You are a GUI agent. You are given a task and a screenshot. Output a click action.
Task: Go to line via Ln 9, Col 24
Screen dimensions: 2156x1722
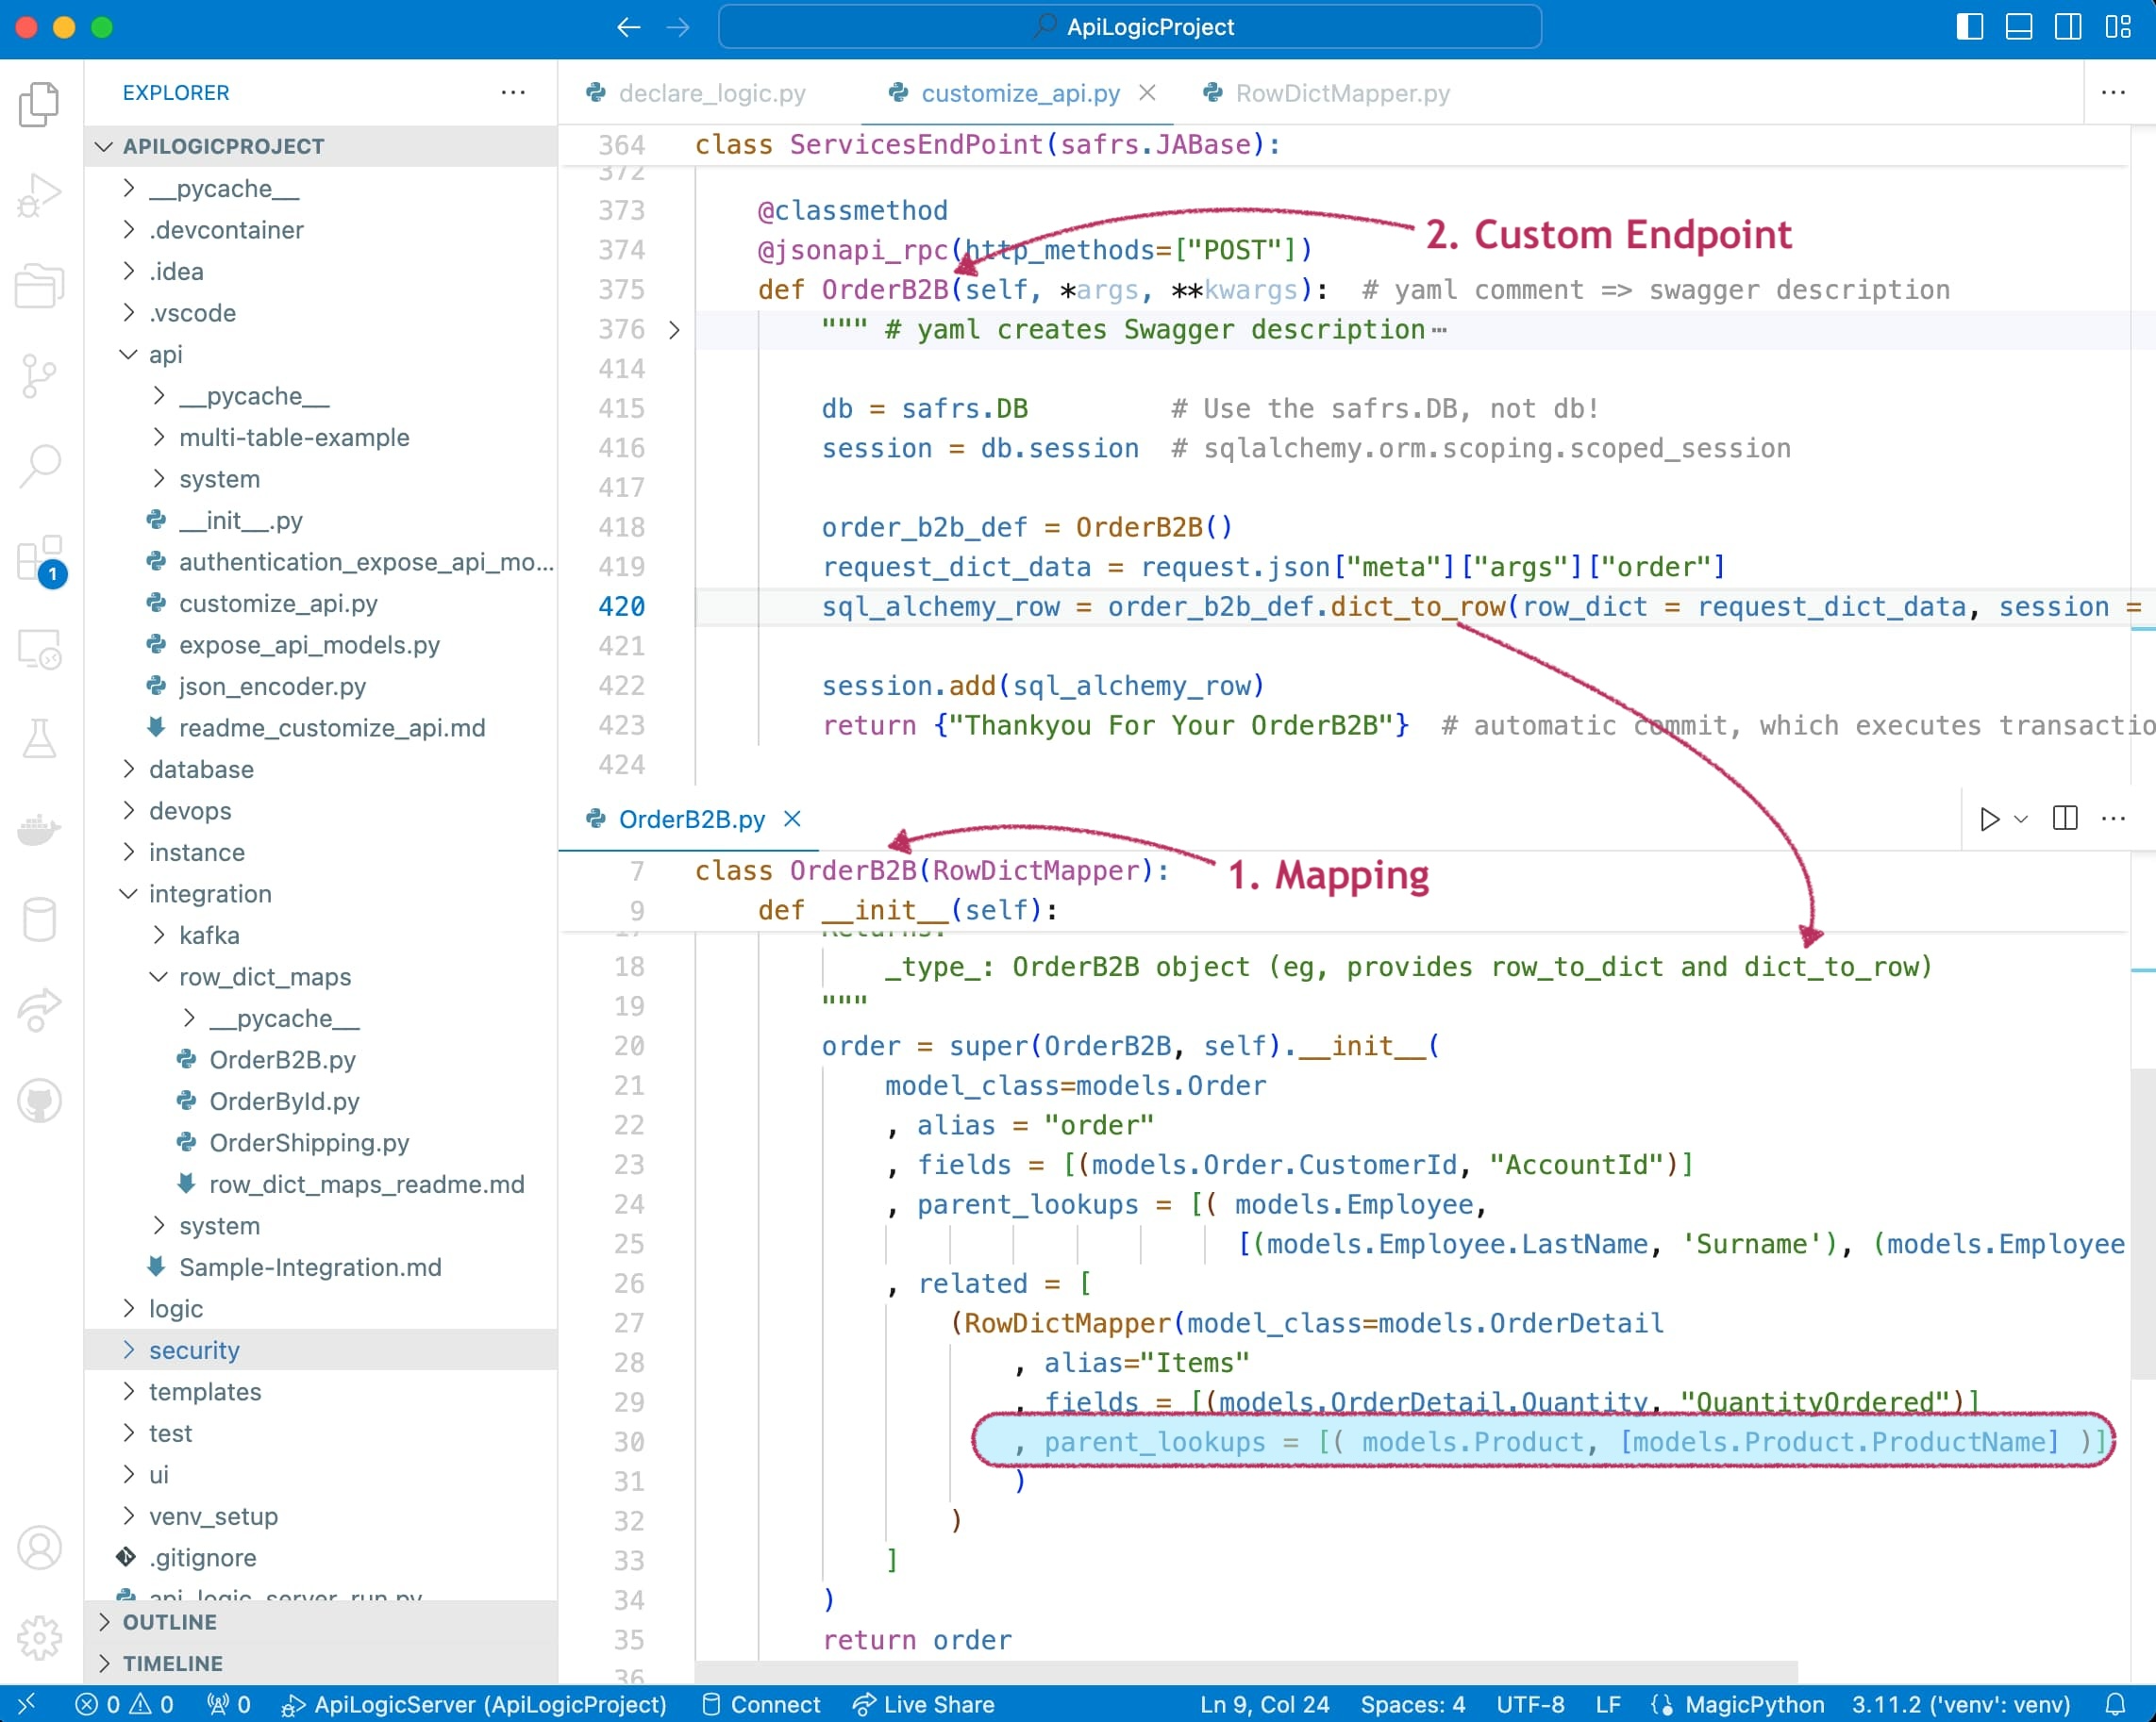pos(1264,1704)
